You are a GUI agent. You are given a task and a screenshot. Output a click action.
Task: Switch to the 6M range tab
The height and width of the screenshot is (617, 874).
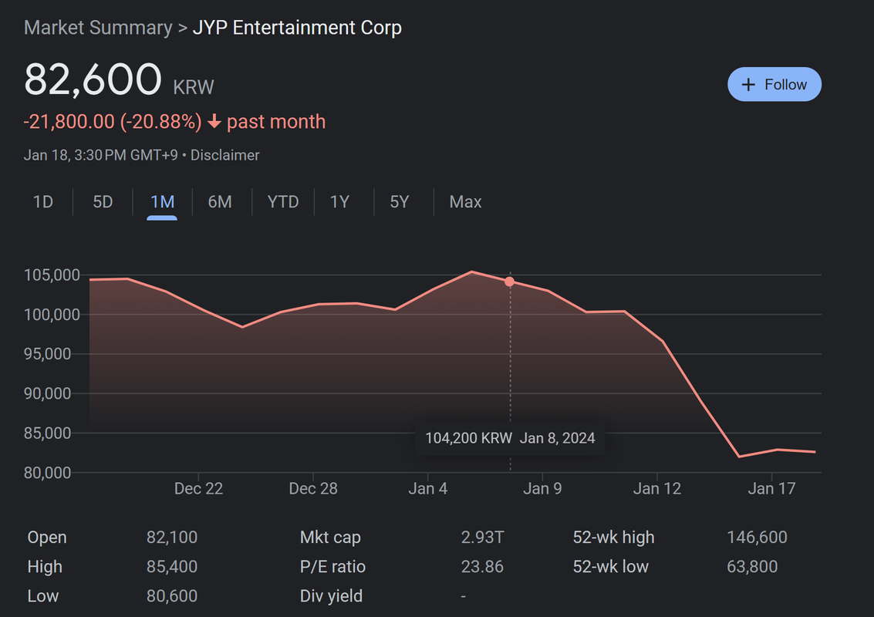pos(220,202)
